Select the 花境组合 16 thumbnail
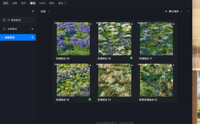 pyautogui.click(x=73, y=80)
